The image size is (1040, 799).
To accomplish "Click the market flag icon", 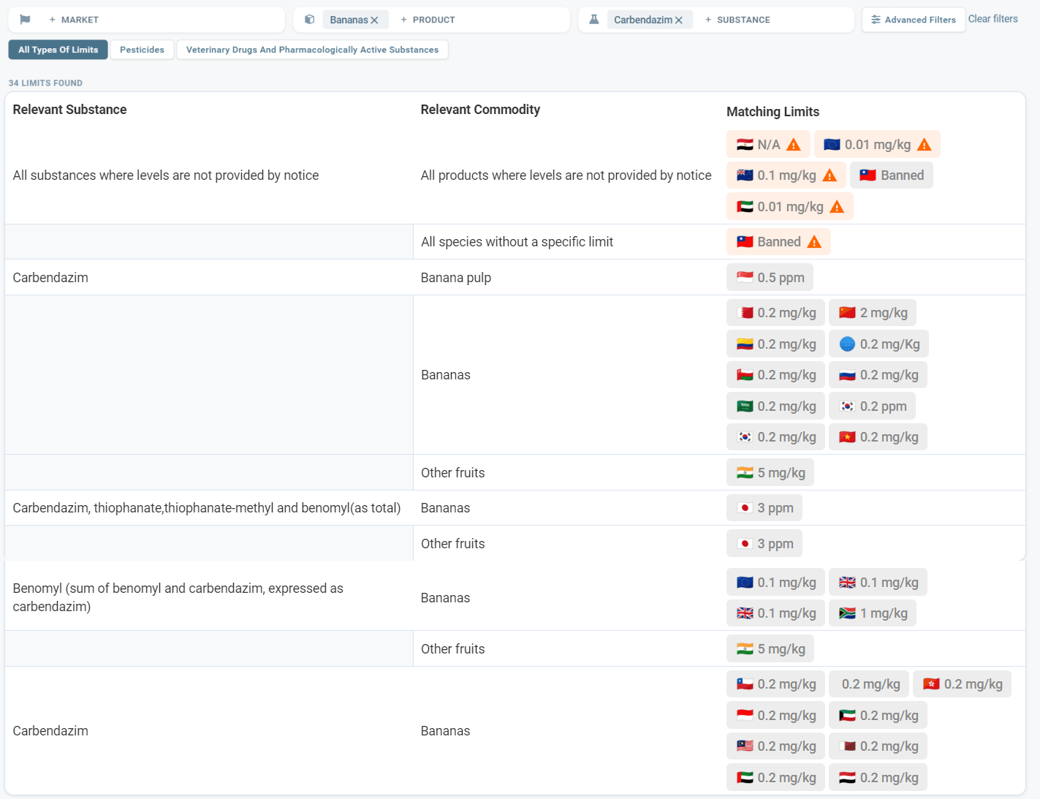I will pos(25,20).
